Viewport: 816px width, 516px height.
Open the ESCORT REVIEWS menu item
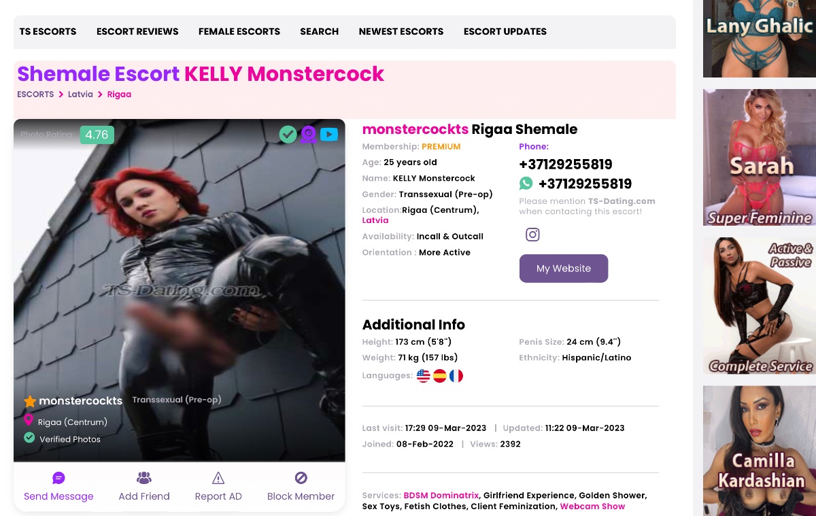[x=137, y=31]
